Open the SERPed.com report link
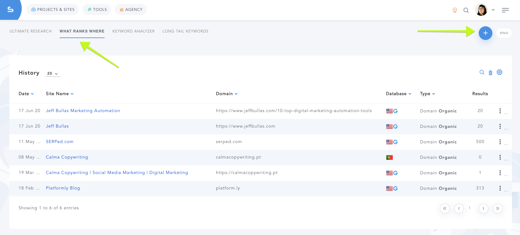The width and height of the screenshot is (520, 235). (60, 142)
